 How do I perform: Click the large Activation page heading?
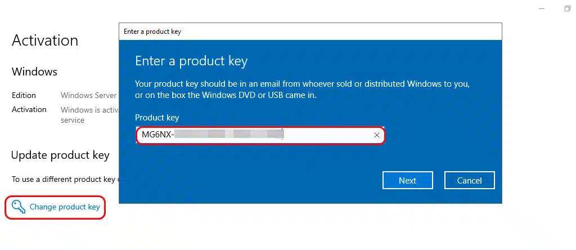click(x=45, y=41)
